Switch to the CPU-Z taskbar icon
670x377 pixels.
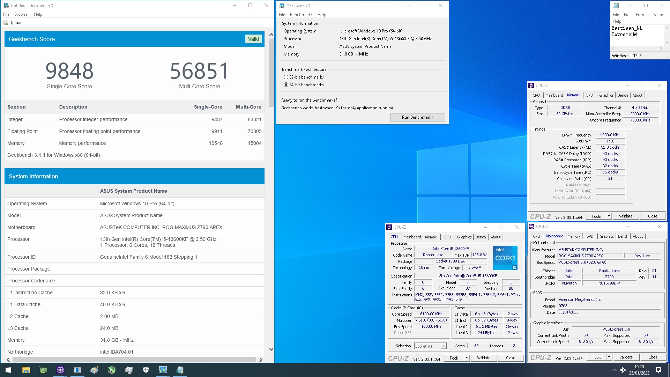point(60,370)
